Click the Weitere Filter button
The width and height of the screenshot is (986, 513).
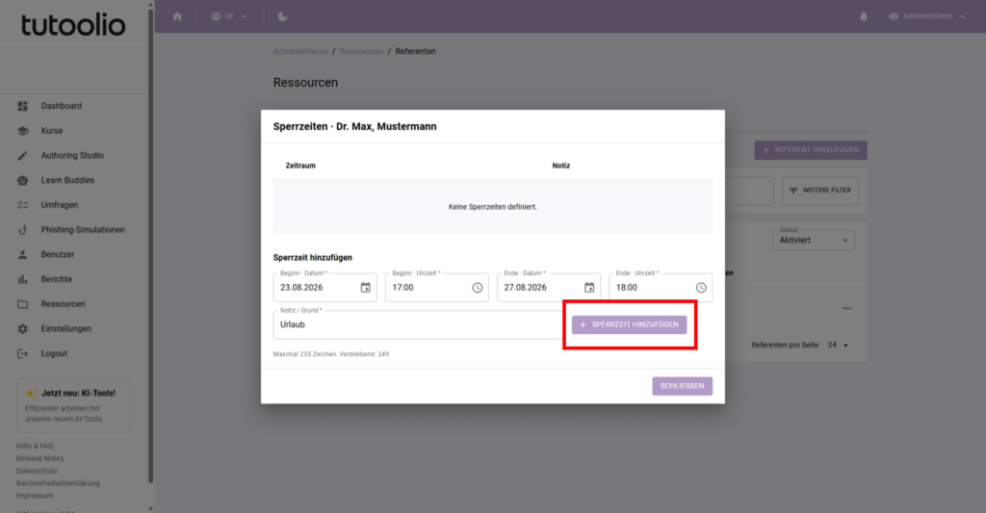point(820,191)
